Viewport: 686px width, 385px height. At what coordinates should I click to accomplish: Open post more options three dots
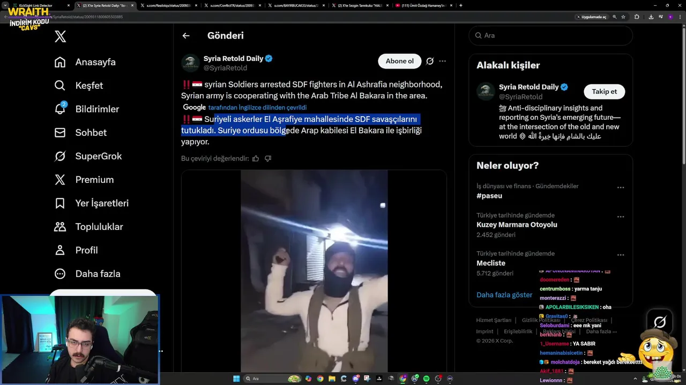[x=442, y=61]
